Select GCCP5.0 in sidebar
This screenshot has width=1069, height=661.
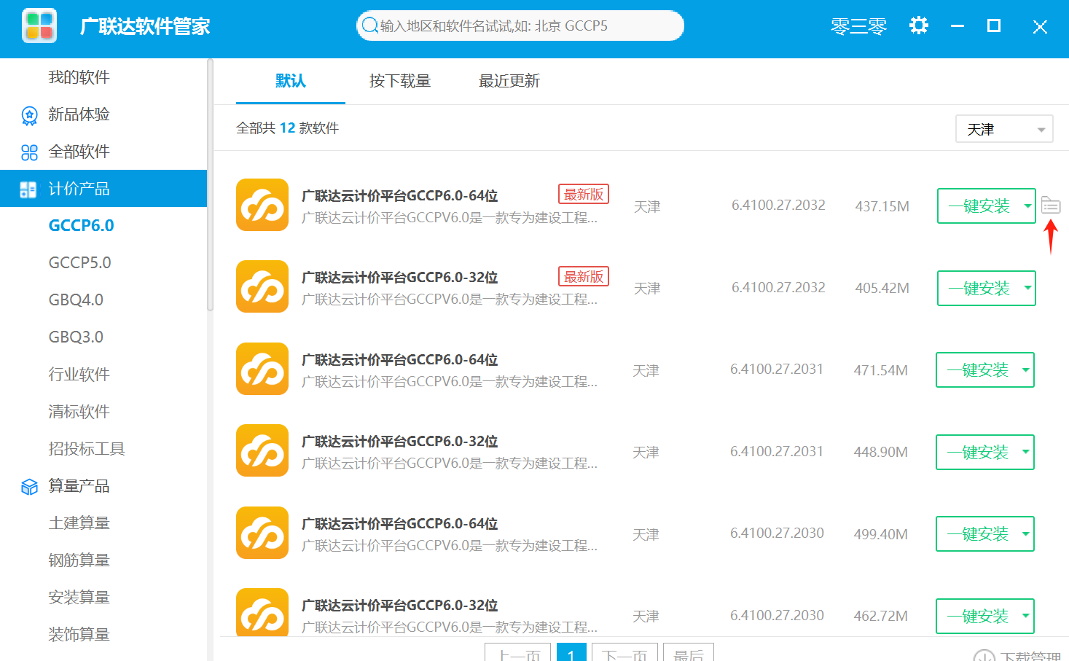coord(79,263)
